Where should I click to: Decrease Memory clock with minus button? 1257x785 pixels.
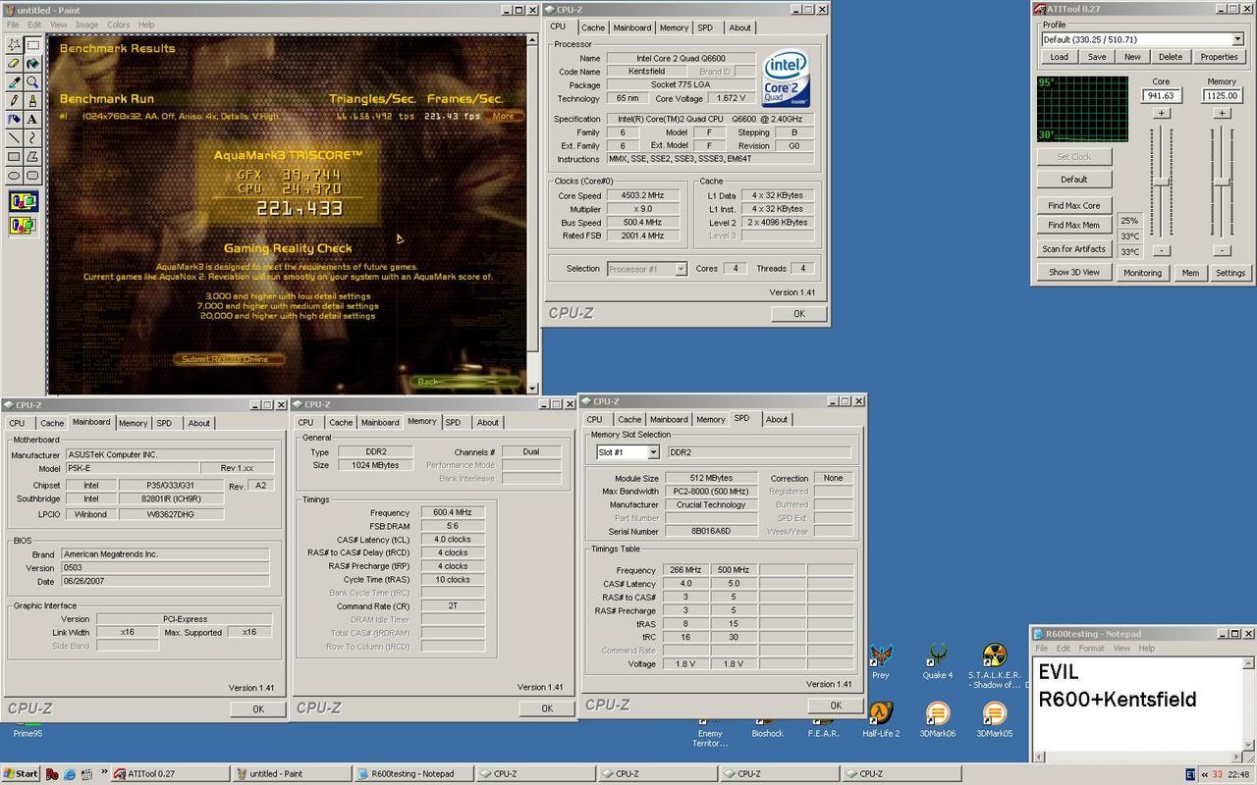(x=1222, y=250)
